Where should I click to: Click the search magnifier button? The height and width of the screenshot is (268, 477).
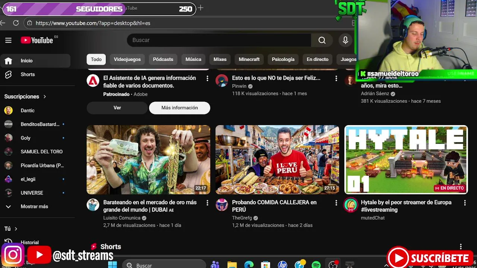click(x=322, y=40)
